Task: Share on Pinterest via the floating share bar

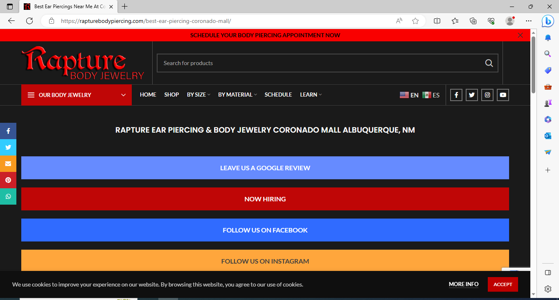Action: [8, 180]
